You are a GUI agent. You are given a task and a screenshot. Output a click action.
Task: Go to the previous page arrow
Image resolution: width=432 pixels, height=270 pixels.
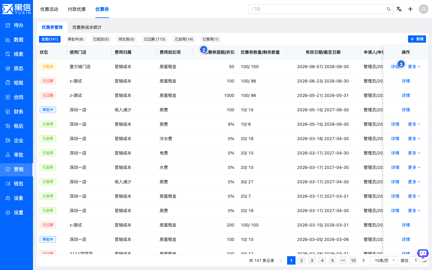(281, 260)
